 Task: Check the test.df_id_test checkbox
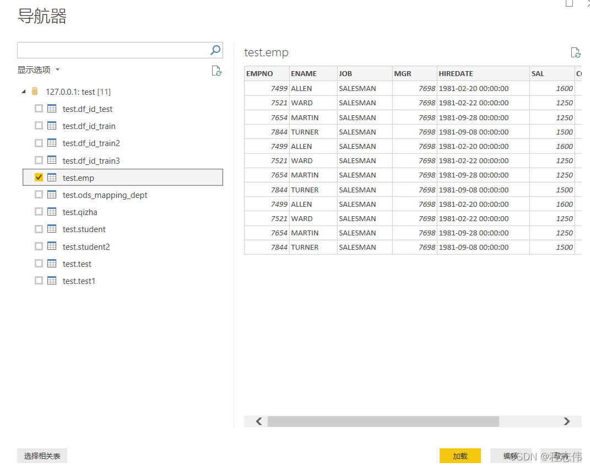(39, 109)
